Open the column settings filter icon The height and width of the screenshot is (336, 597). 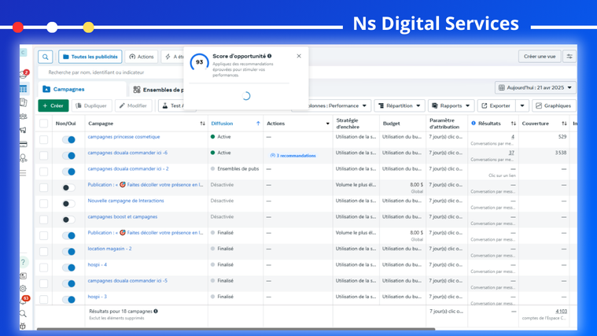(569, 57)
